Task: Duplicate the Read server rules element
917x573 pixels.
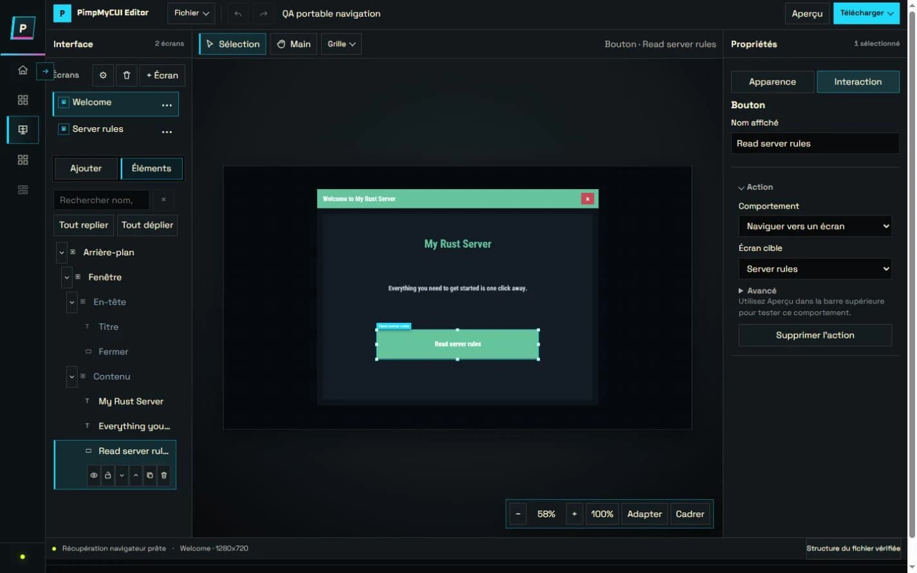Action: [x=150, y=475]
